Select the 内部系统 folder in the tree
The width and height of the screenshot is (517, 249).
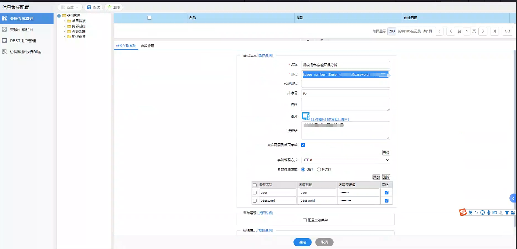point(78,26)
